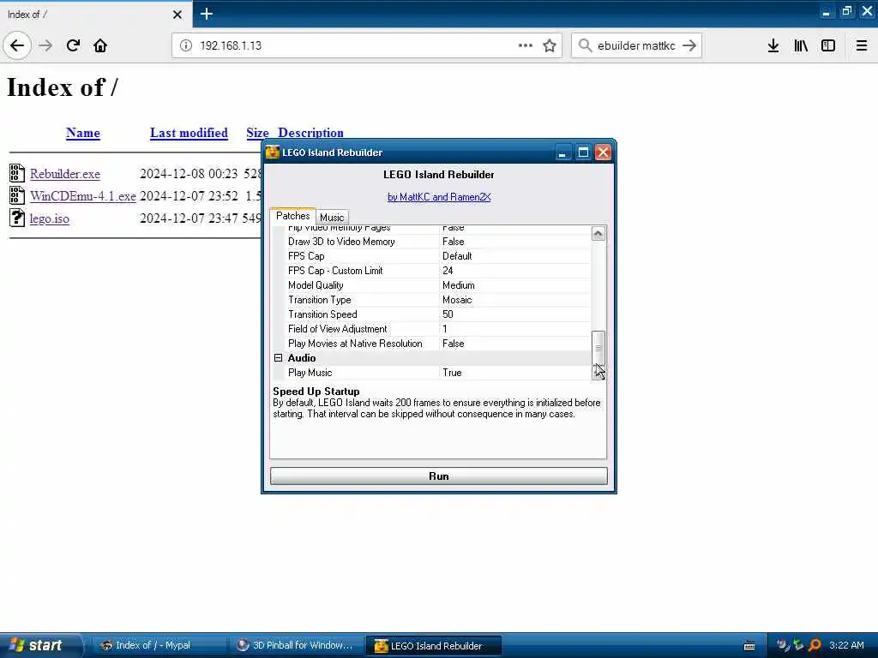The image size is (878, 658).
Task: Change Transition Type value Mosaic
Action: click(515, 299)
